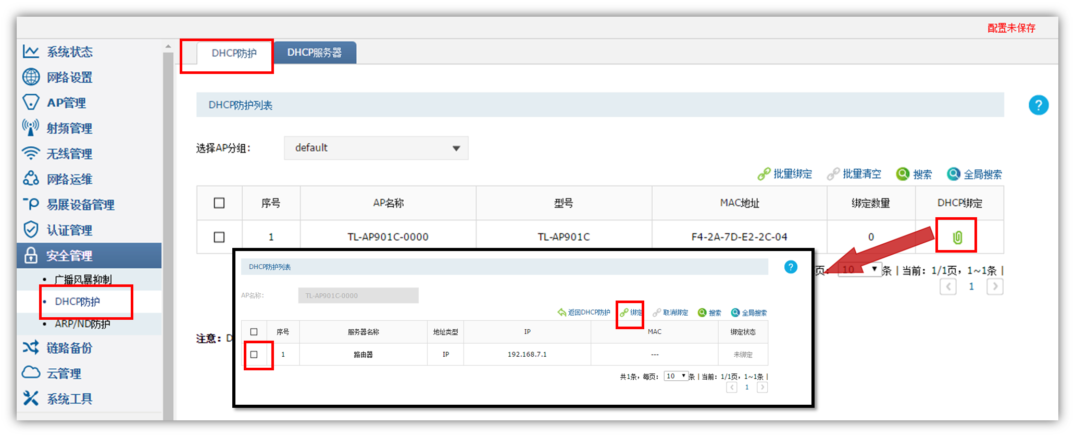This screenshot has width=1075, height=437.
Task: Click the 未绑定 status cell
Action: pos(743,355)
